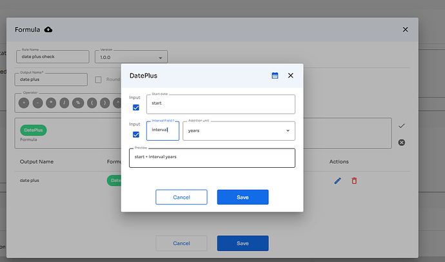
Task: Toggle the Input checkbox for Interval Field
Action: tap(136, 134)
